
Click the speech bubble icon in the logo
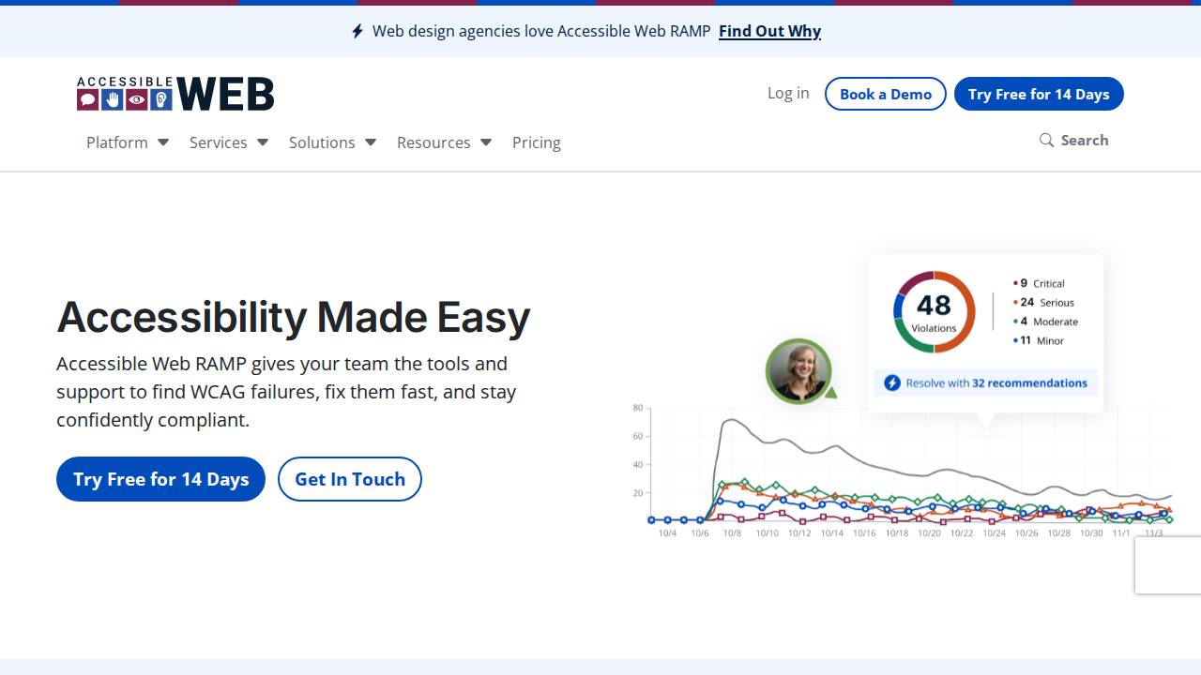[87, 98]
